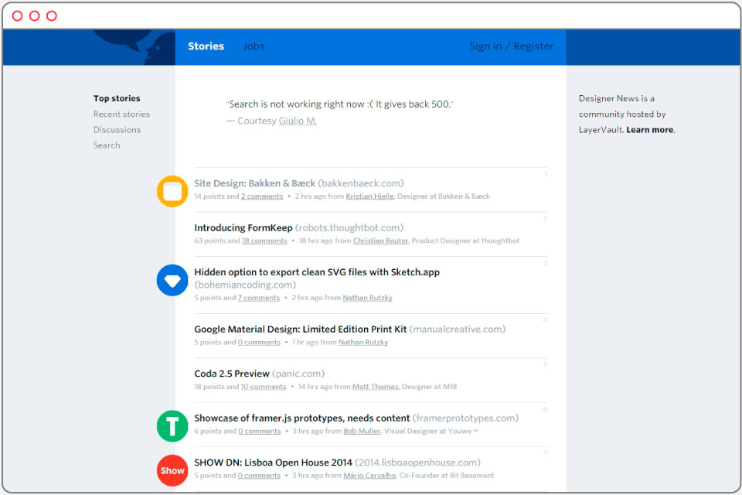Open Sign in / Register

[511, 46]
